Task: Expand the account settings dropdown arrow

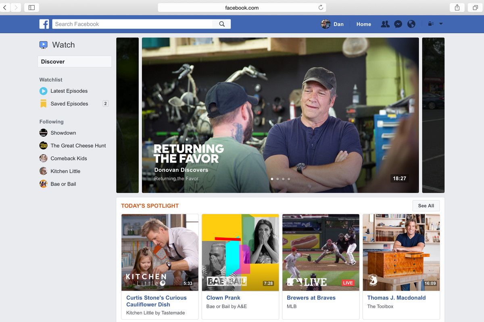Action: tap(441, 24)
